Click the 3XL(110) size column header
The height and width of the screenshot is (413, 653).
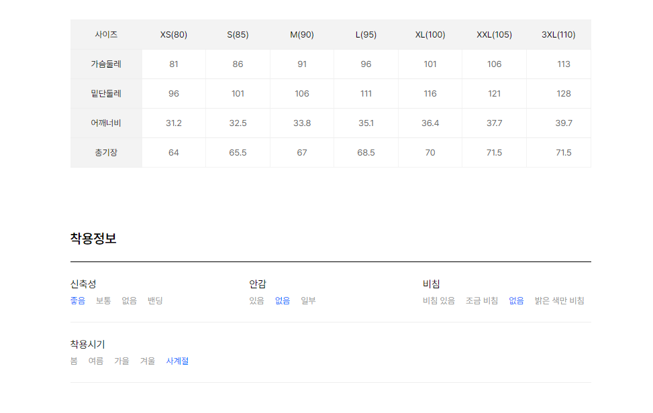tap(558, 34)
